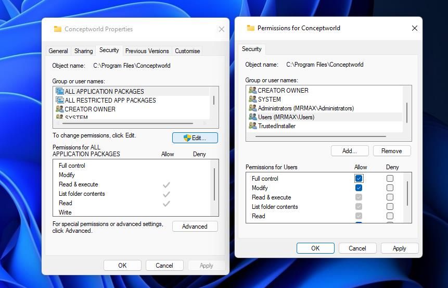
Task: Click vertical scrollbar of Permissions user list
Action: point(407,112)
